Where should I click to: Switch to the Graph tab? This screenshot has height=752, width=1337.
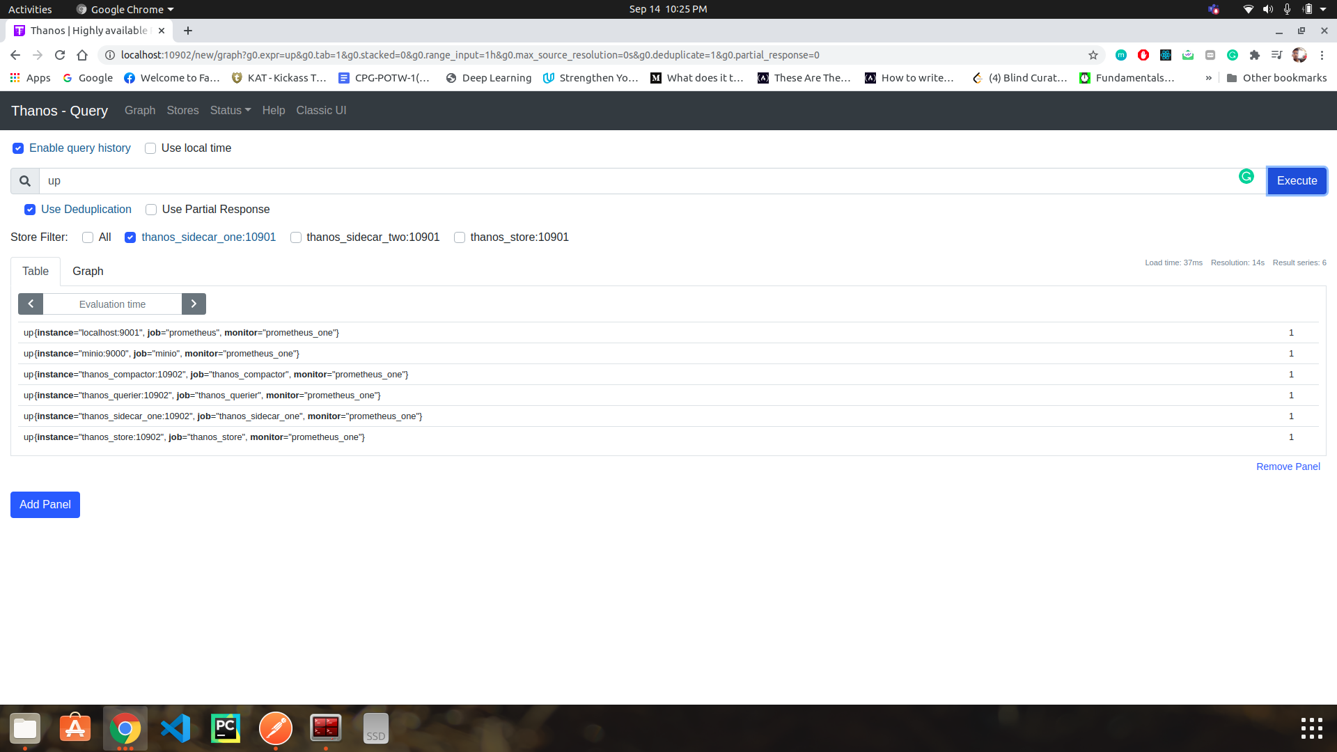pos(88,272)
